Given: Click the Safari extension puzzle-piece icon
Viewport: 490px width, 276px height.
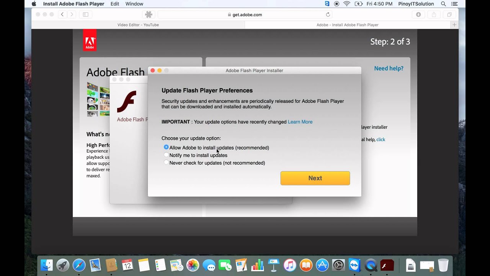Looking at the screenshot, I should click(149, 15).
